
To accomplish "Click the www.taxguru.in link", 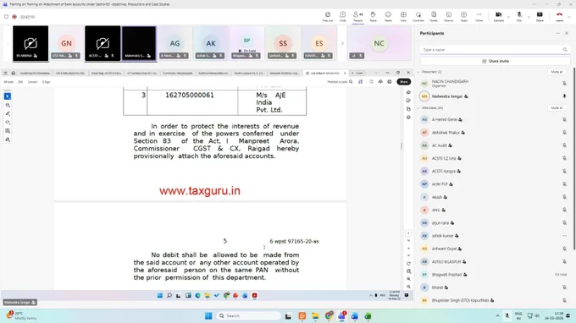I will click(x=199, y=190).
